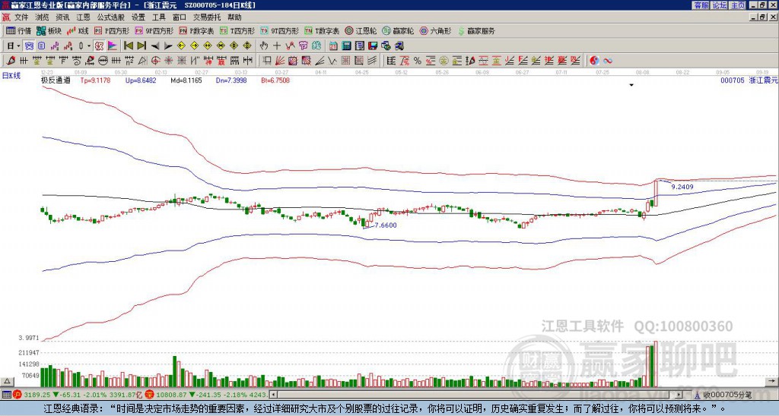Click the 000705 浙江震元 stock label

(749, 80)
